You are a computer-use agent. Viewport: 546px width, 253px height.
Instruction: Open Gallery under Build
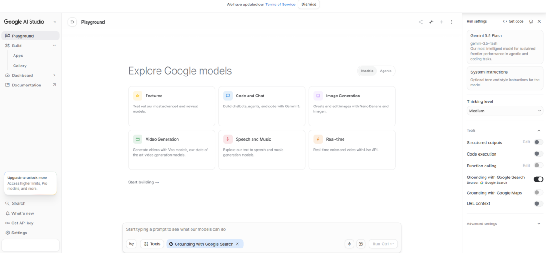[x=20, y=66]
